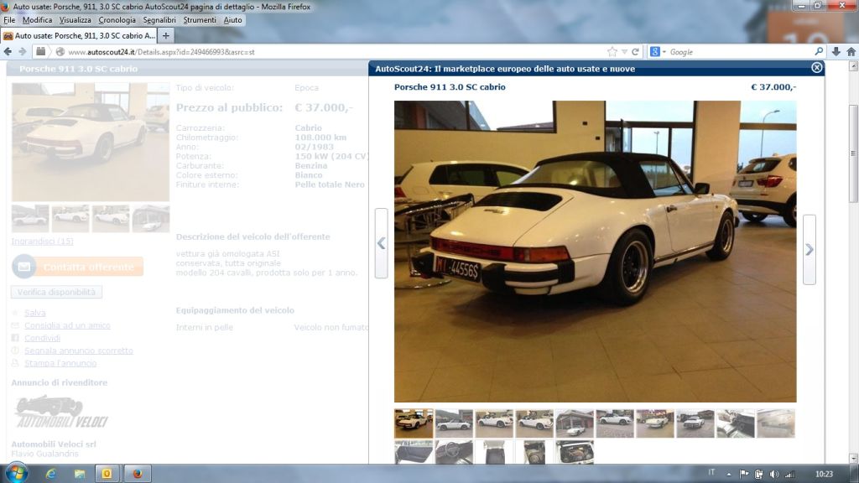Screen dimensions: 859x483
Task: Select the first gallery thumbnail, rear view indoors
Action: pos(414,423)
